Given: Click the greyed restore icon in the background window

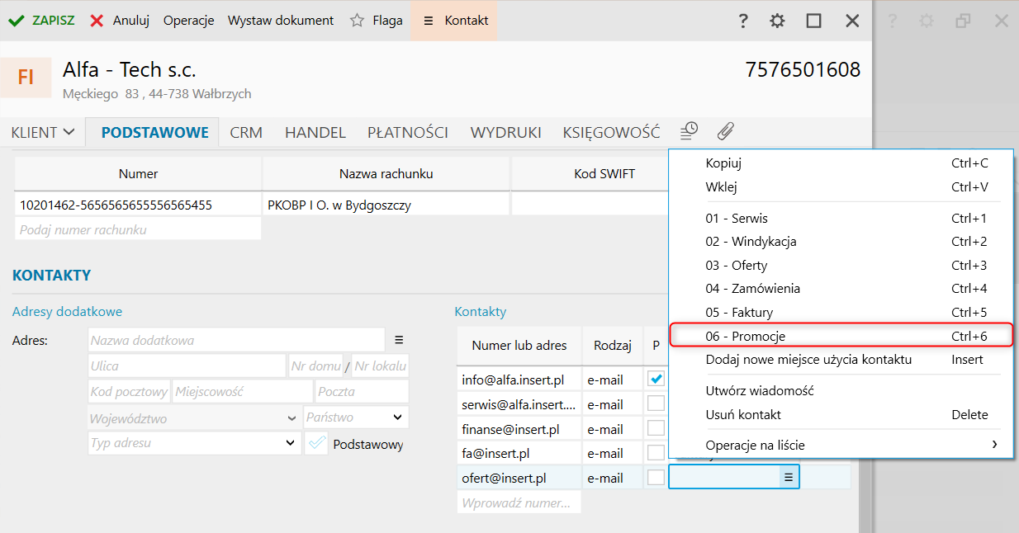Looking at the screenshot, I should [x=963, y=21].
